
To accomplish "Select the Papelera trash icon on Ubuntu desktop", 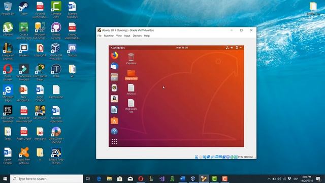I will tap(131, 59).
